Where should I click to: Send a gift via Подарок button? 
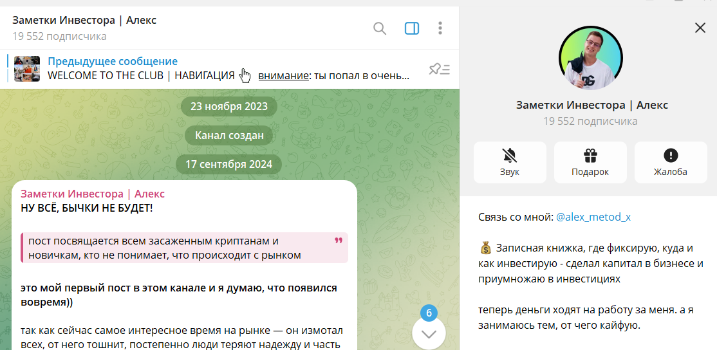pos(590,162)
